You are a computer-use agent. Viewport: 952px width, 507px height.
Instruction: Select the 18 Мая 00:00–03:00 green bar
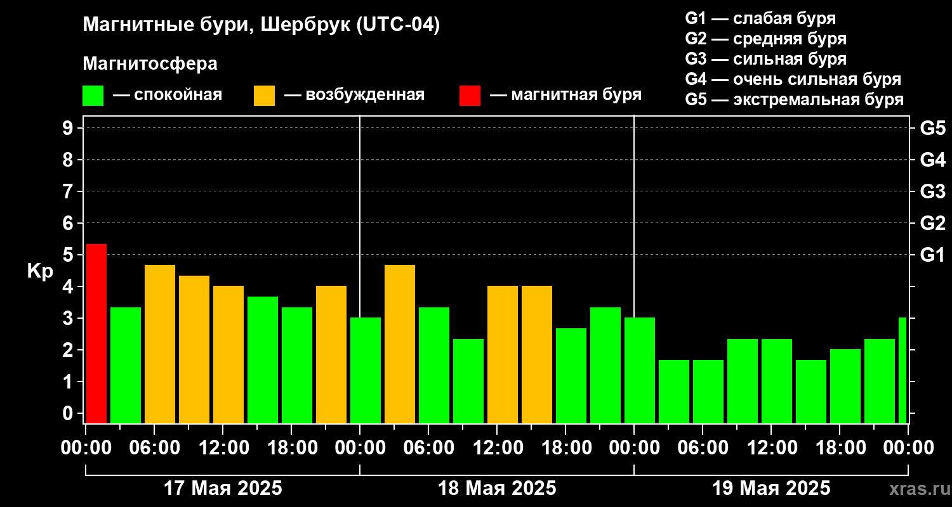point(366,370)
